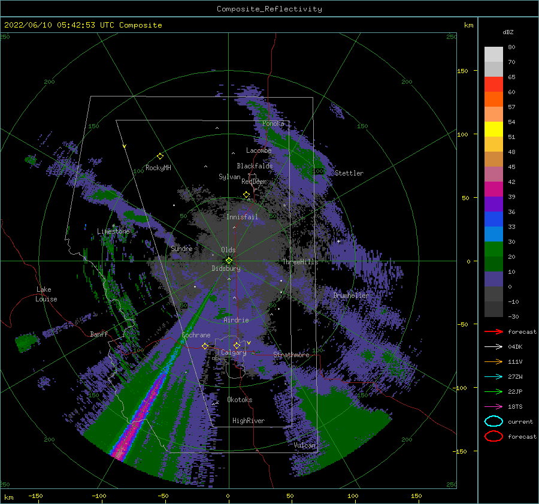Pick the indigo 10 dBZ swatch

(x=493, y=279)
